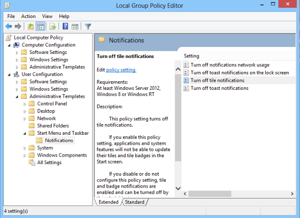
Task: Select Turn off notifications network usage setting
Action: [229, 65]
